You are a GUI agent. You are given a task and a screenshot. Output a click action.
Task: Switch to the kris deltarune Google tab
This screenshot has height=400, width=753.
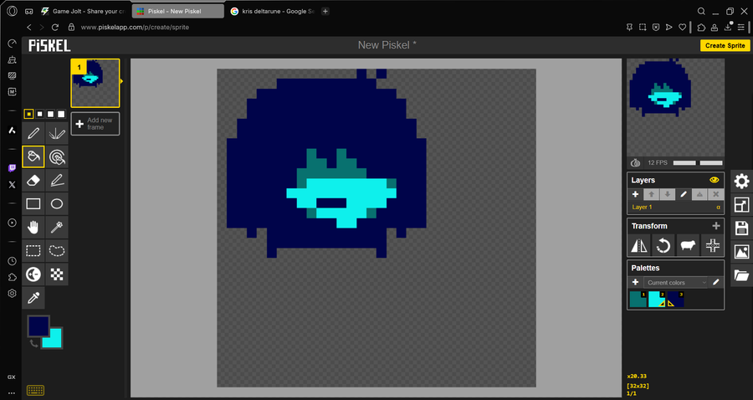pos(272,11)
